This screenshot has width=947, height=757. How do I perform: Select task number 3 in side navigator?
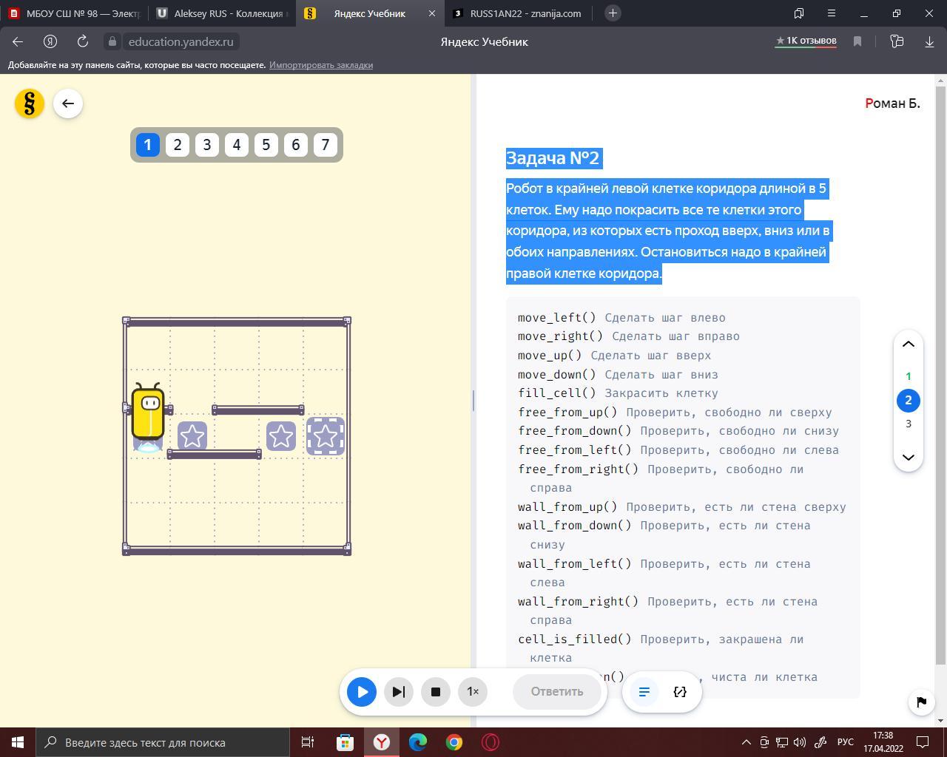tap(909, 424)
